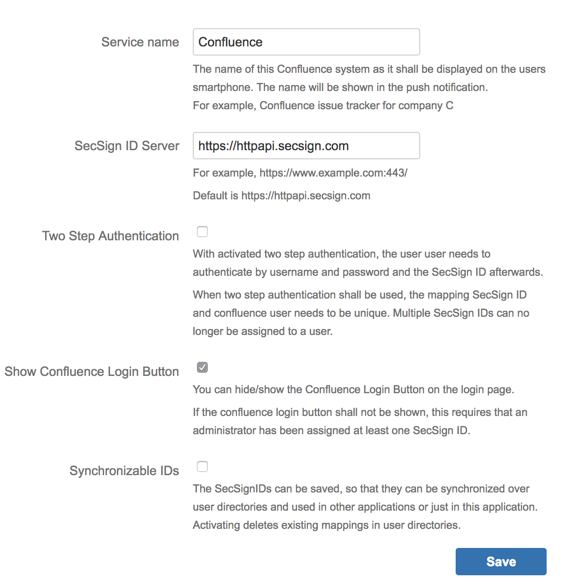Click the 'Two Step Authentication' label

[x=110, y=236]
